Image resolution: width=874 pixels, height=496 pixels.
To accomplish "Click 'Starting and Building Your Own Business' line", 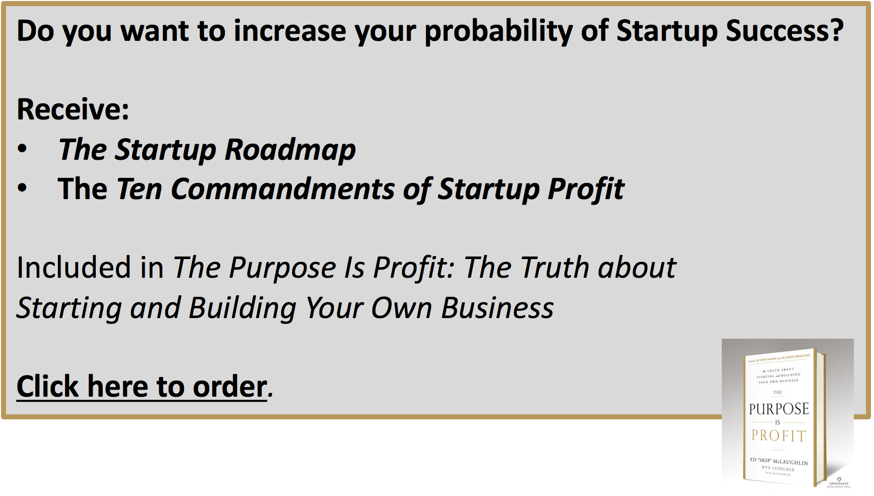I will pyautogui.click(x=285, y=308).
